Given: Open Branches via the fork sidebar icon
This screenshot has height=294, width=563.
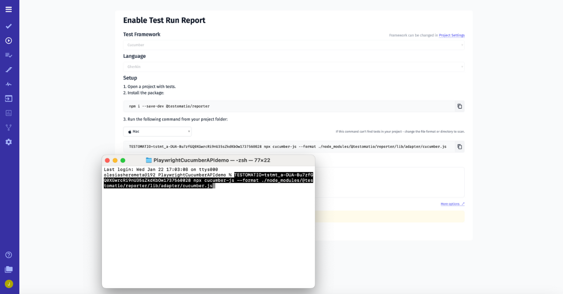Looking at the screenshot, I should (9, 127).
